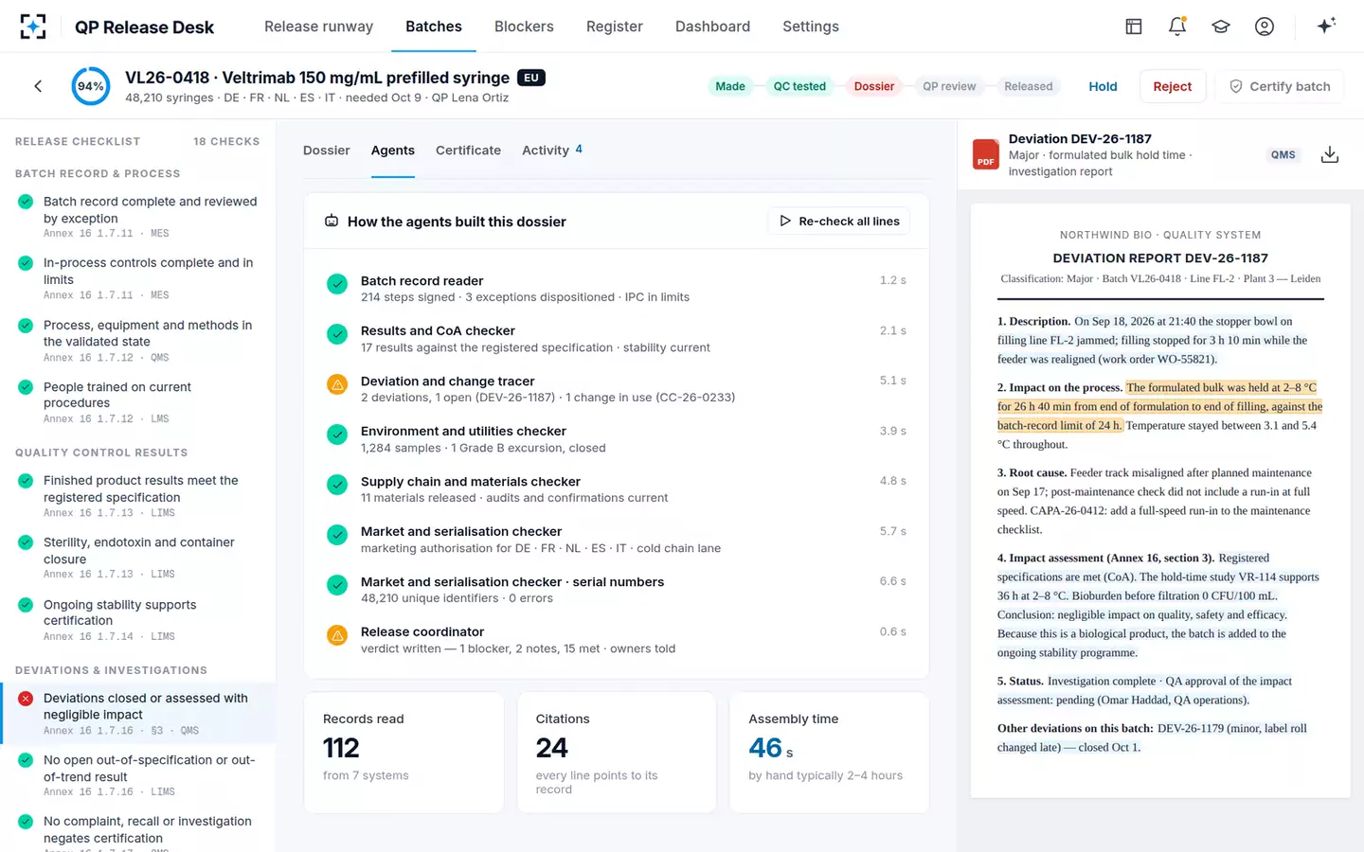Image resolution: width=1364 pixels, height=852 pixels.
Task: Click the sparkle assistant icon
Action: (1326, 26)
